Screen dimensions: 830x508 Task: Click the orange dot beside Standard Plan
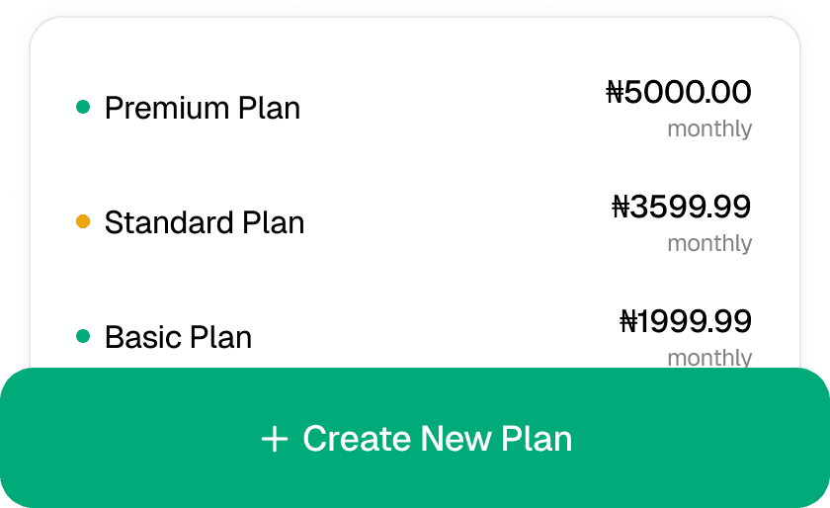83,221
